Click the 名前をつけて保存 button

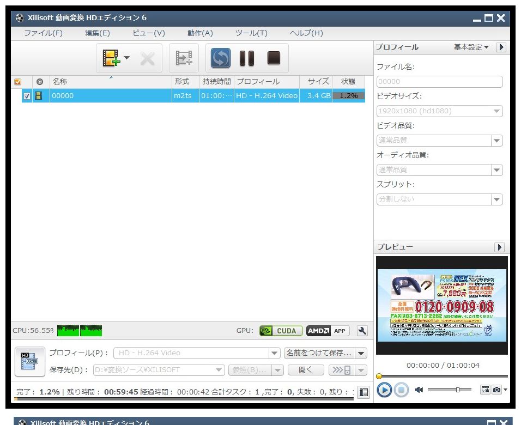319,353
